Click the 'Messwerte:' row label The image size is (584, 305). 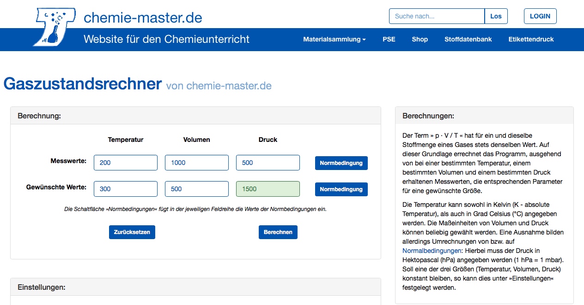69,161
